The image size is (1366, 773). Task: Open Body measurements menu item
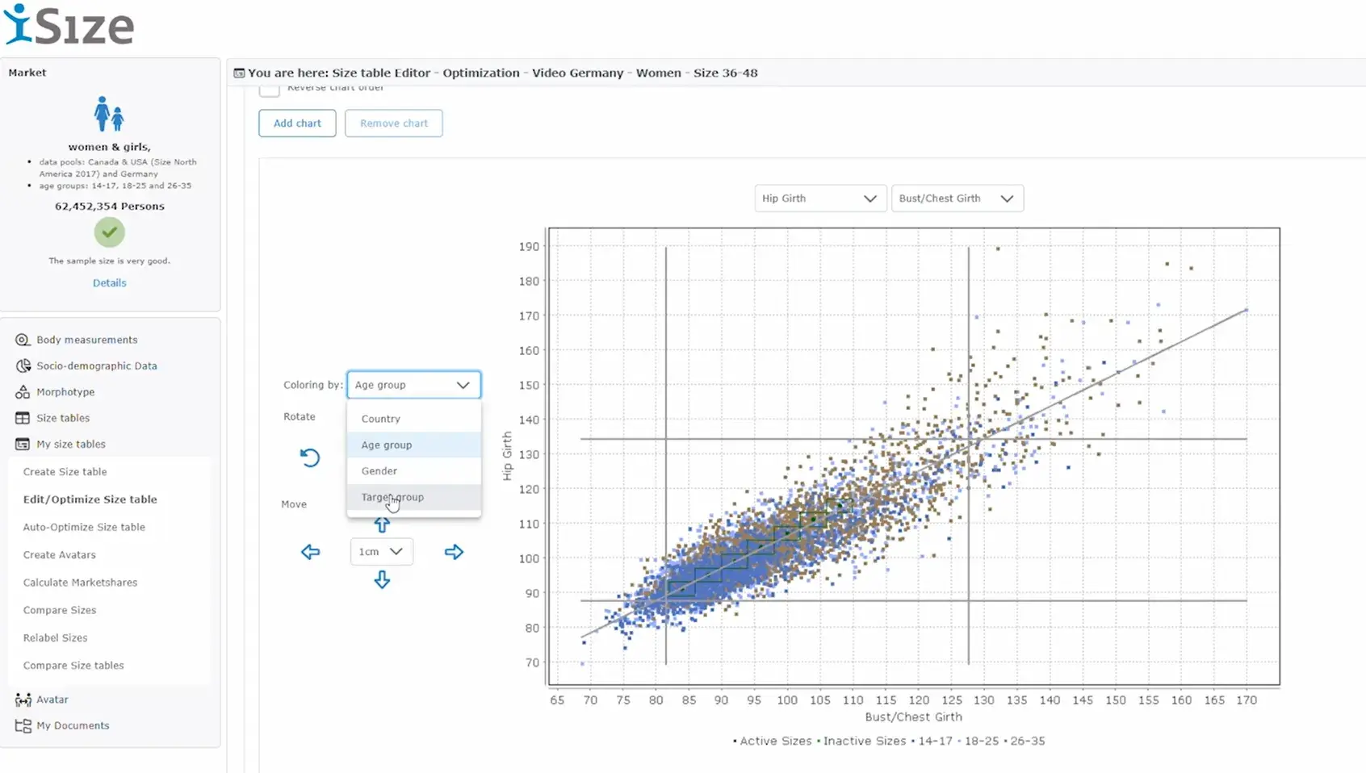86,340
